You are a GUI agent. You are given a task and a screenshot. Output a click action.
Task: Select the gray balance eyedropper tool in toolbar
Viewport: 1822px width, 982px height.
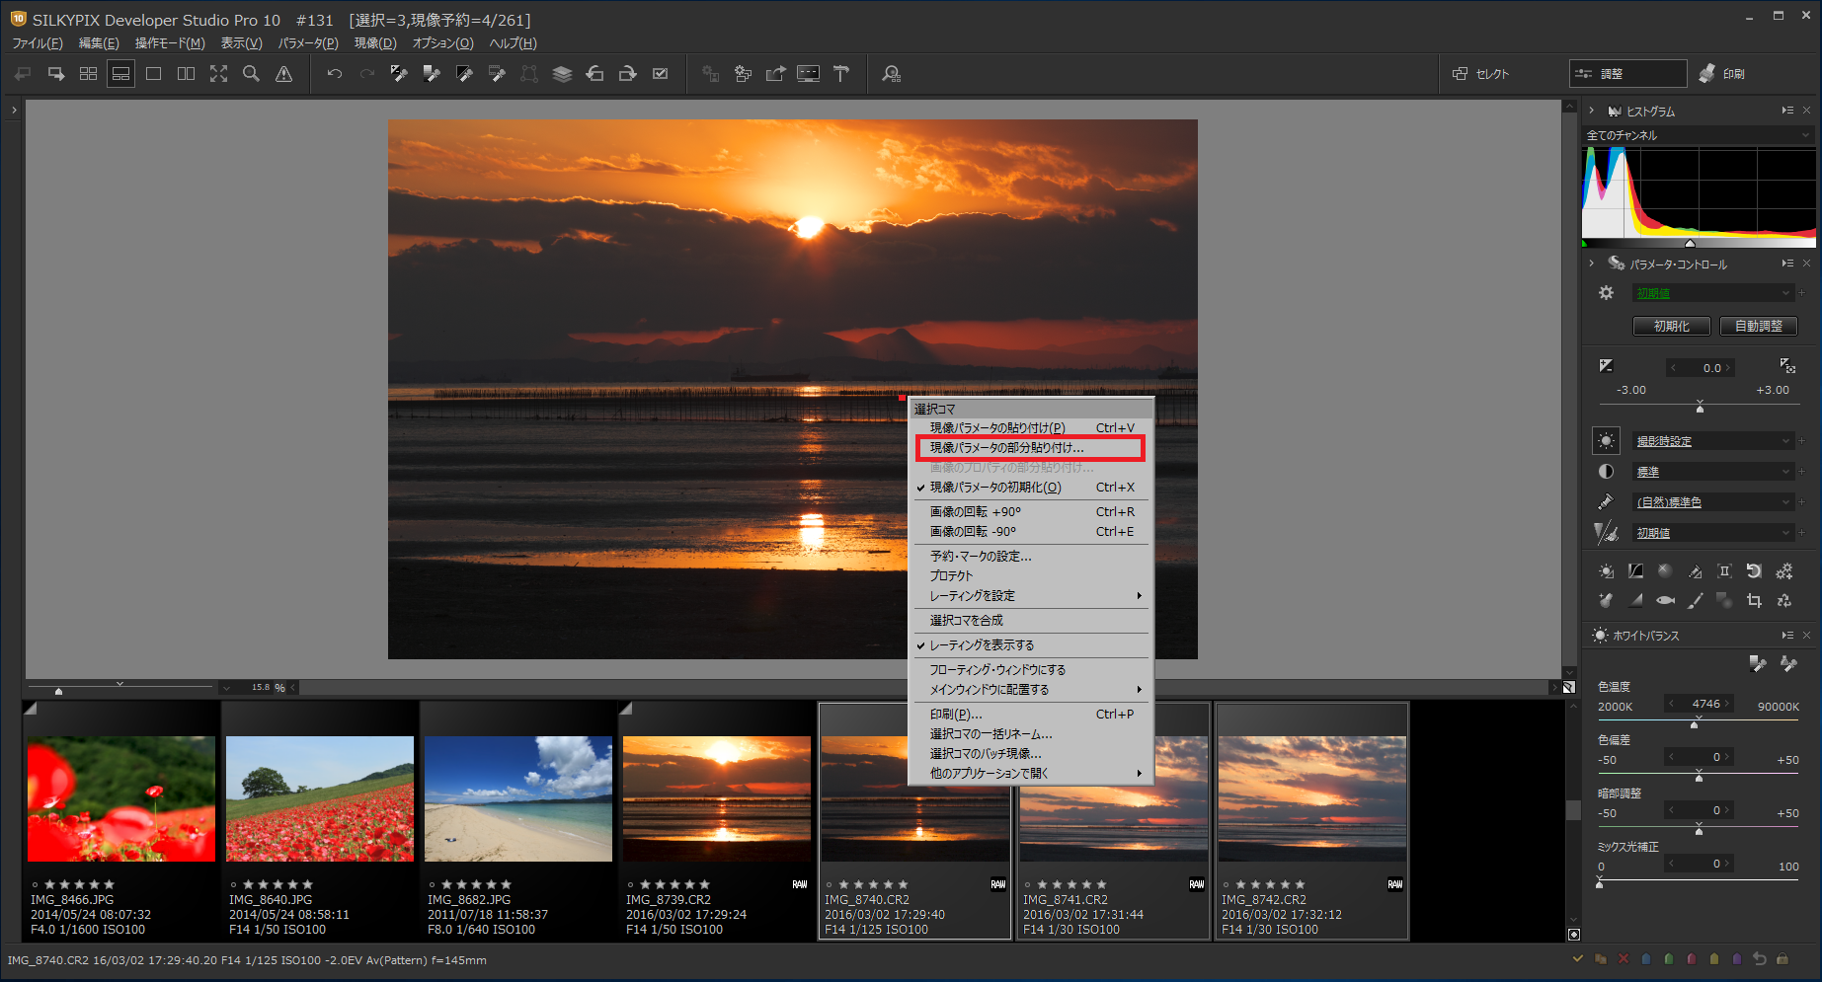coord(432,74)
